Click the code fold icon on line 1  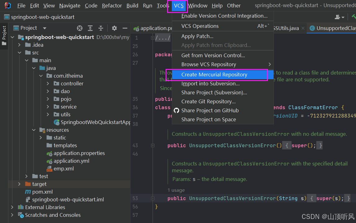(x=153, y=38)
